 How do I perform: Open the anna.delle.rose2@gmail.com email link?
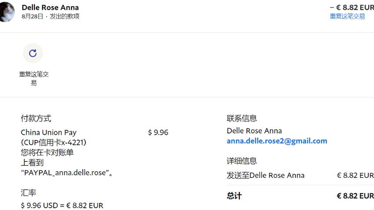(x=277, y=141)
